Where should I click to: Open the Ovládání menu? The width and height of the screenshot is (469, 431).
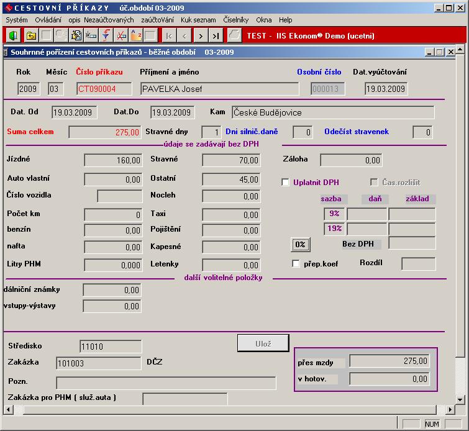point(48,20)
